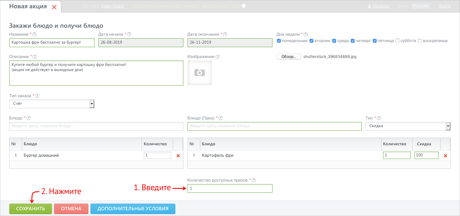Open help icon next to Название

34,34
